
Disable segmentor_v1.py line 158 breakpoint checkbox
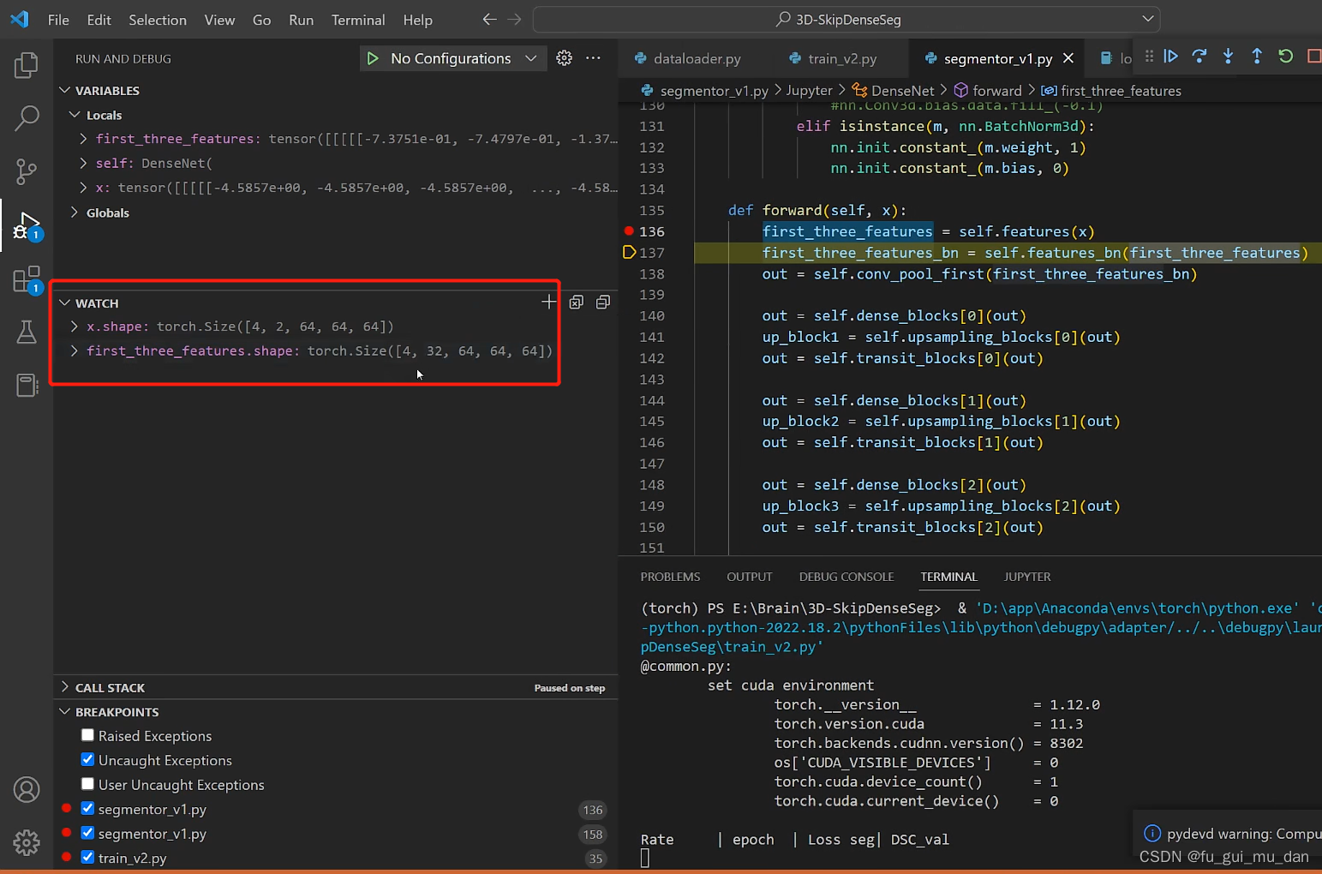pos(87,833)
